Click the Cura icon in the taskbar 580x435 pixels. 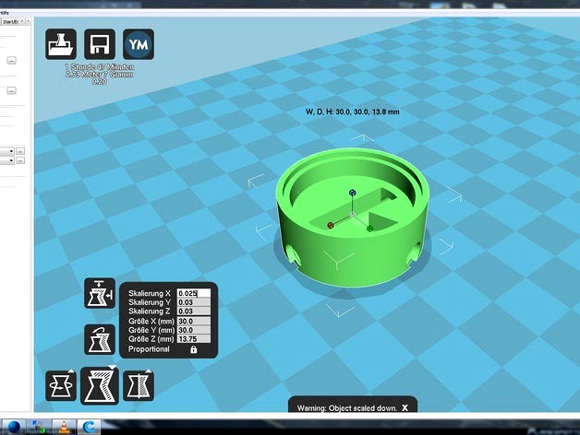(x=90, y=426)
